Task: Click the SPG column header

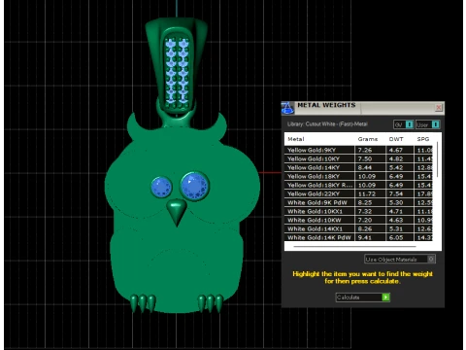Action: point(423,139)
